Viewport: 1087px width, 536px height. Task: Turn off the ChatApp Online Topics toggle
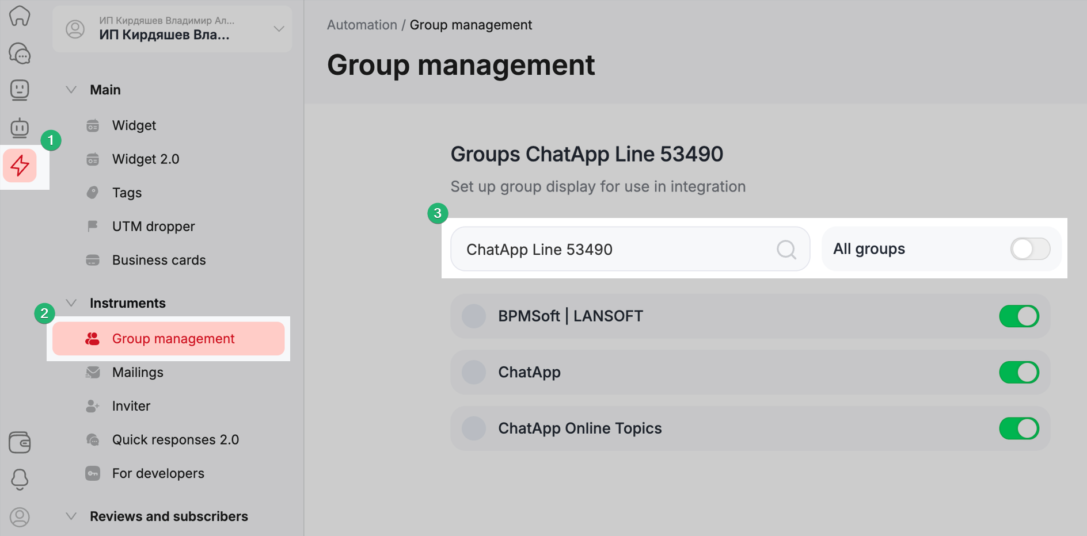(1018, 428)
